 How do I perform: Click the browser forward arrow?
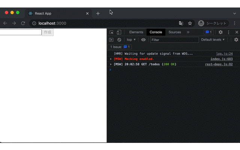14,23
